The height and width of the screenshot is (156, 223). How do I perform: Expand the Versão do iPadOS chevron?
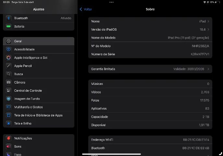click(x=208, y=30)
